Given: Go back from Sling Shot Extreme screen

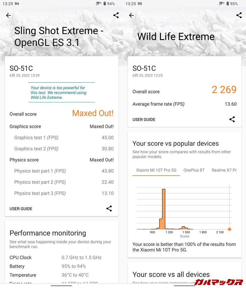Looking at the screenshot, I should pos(8,16).
